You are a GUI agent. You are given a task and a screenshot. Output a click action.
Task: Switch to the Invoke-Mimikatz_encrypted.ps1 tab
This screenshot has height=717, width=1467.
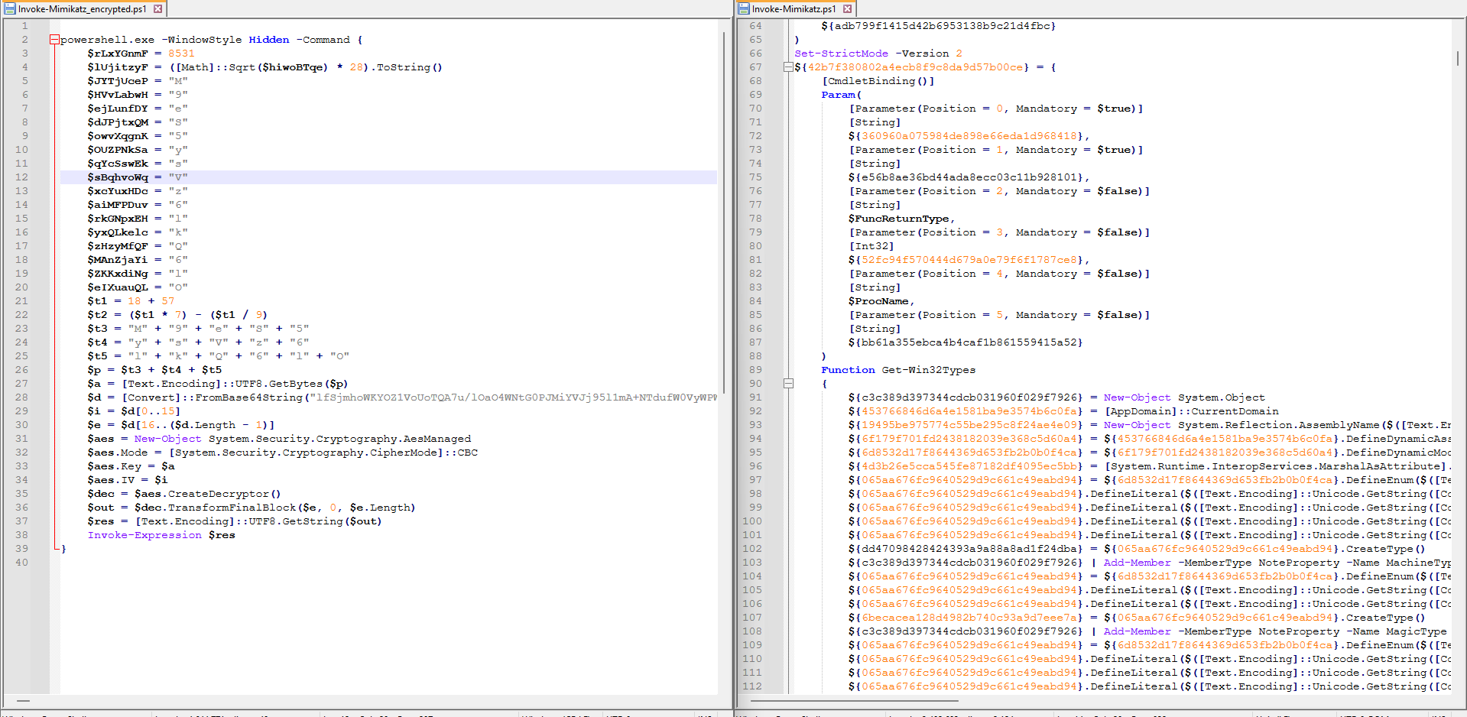tap(82, 9)
